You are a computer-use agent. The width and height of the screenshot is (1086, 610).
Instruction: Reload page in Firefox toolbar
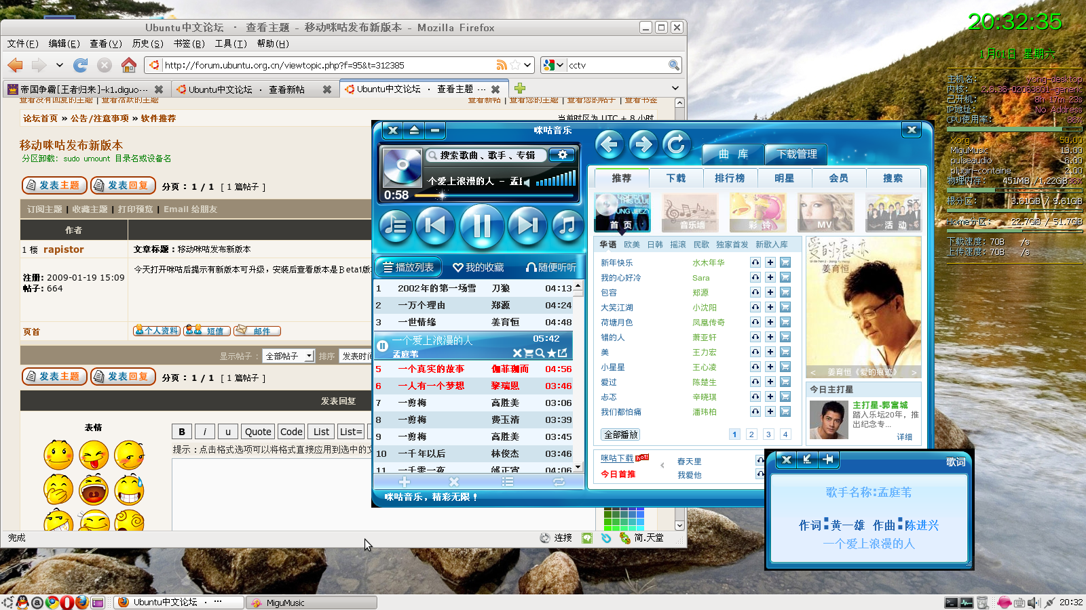(81, 65)
